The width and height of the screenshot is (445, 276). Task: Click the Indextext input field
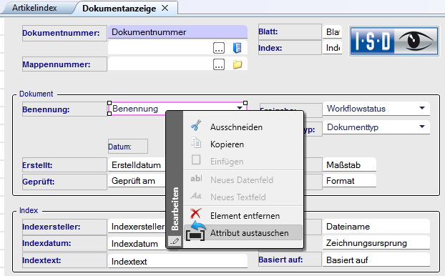coord(177,261)
